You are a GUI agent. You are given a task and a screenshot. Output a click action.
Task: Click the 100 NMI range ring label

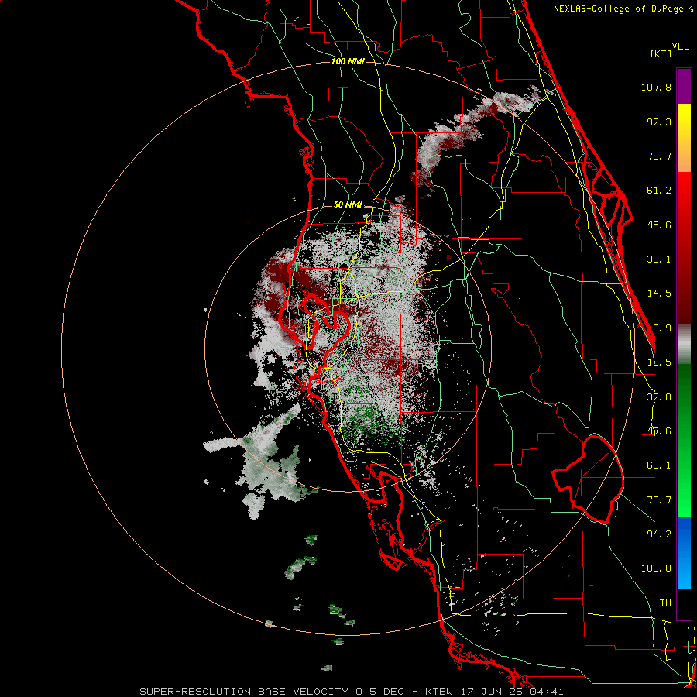tap(348, 61)
